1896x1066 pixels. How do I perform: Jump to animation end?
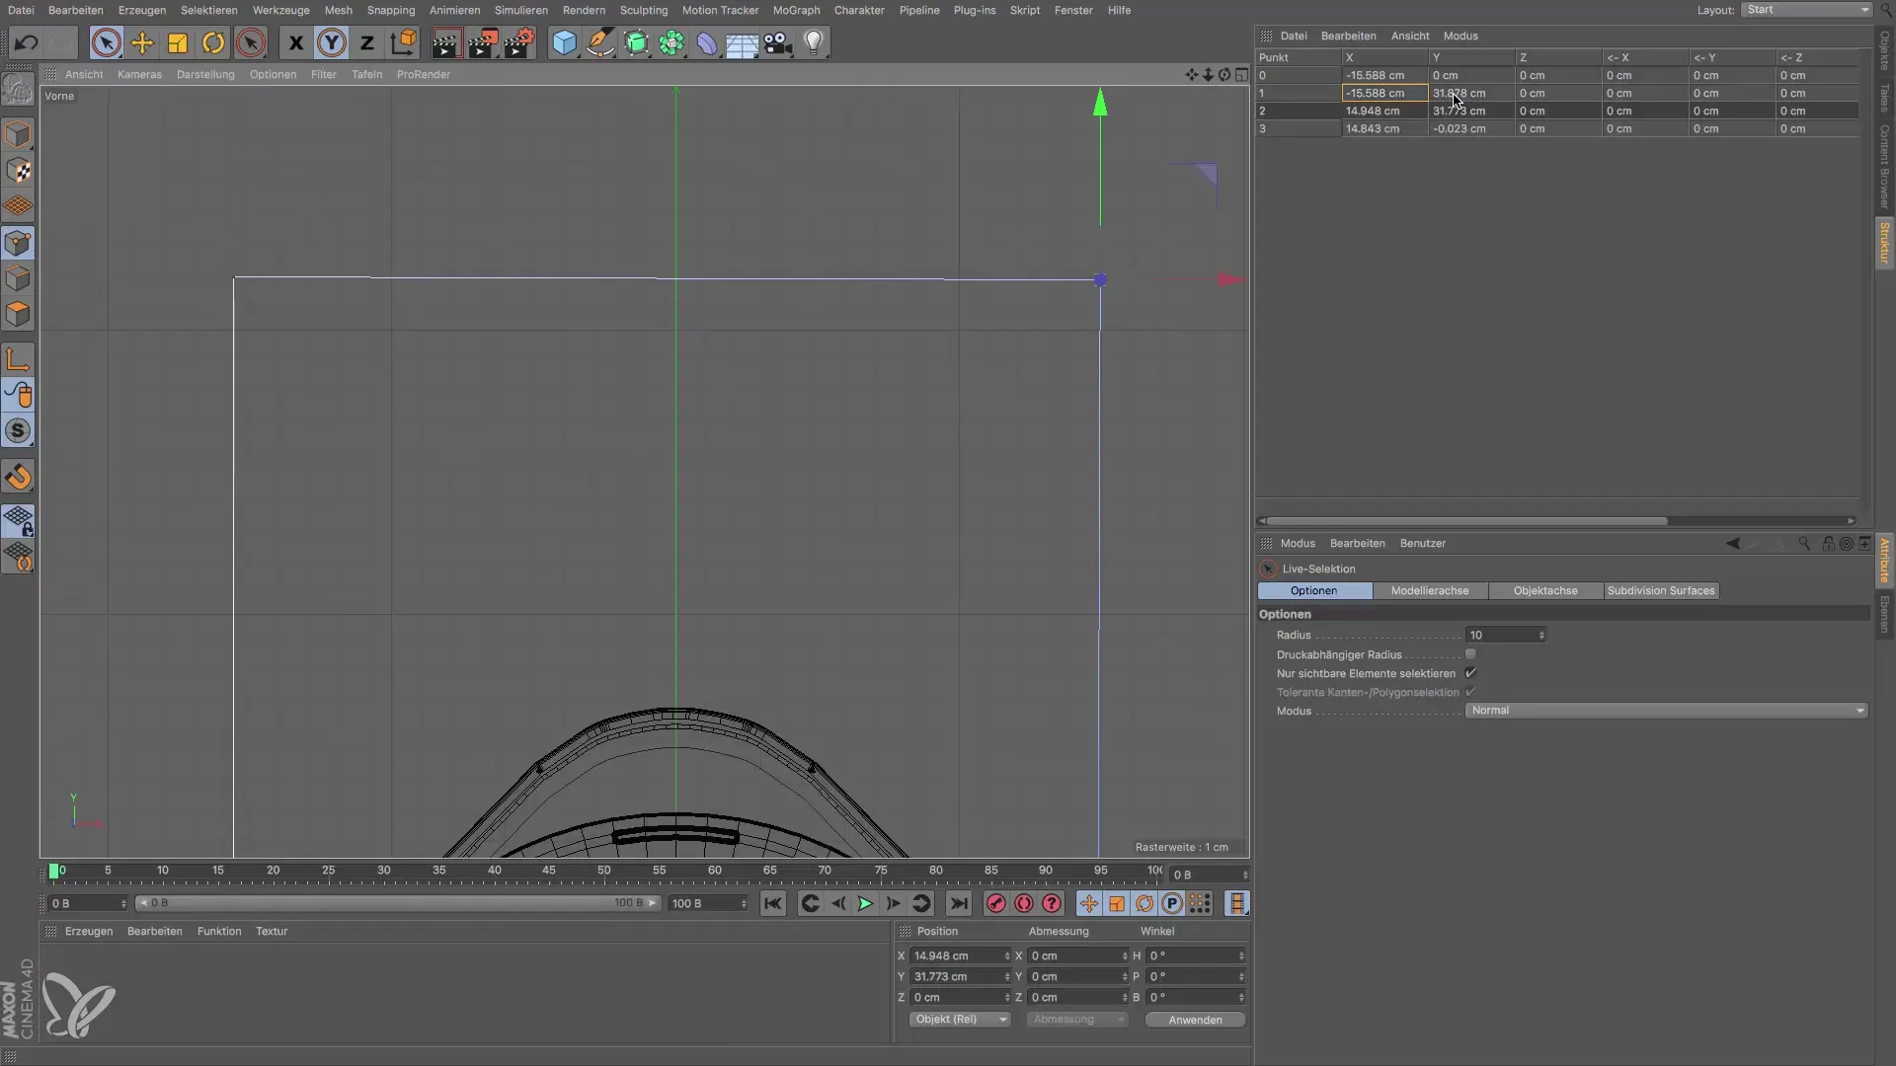958,903
